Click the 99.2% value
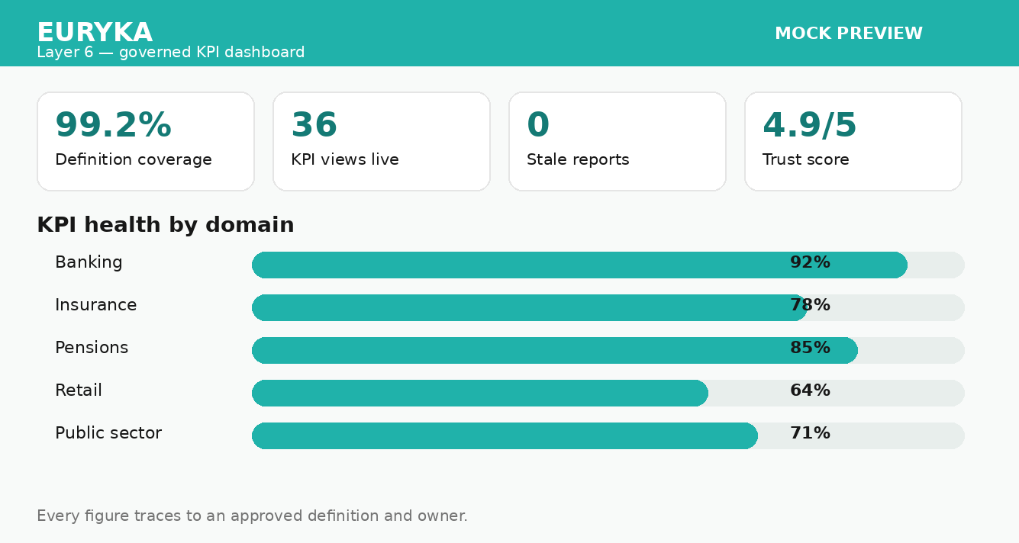 [x=113, y=126]
